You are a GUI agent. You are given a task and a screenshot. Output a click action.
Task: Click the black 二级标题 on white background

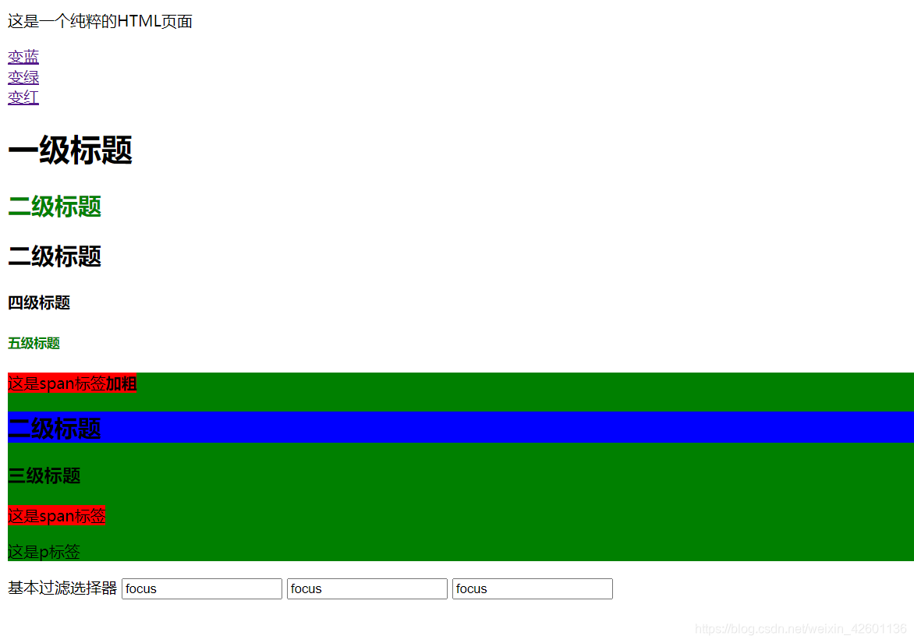tap(55, 256)
